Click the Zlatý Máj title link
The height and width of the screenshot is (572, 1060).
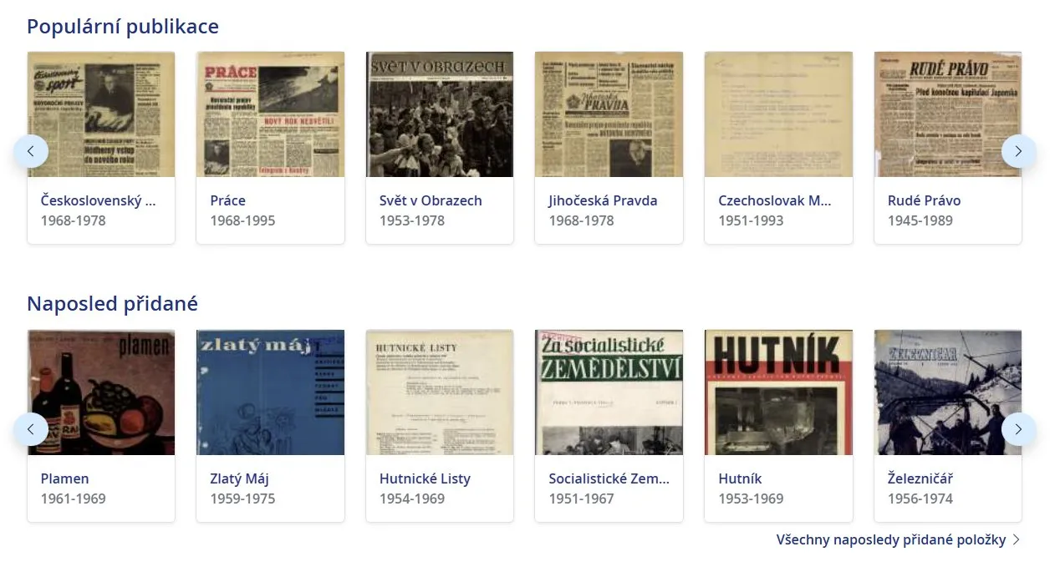pos(239,478)
